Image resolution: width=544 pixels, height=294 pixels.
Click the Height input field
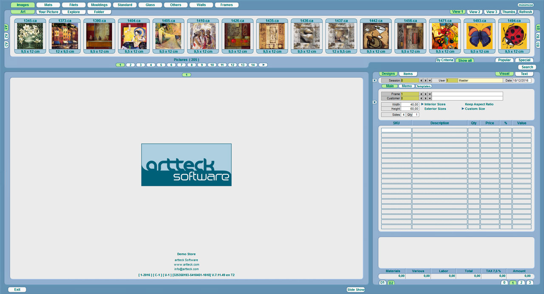410,109
